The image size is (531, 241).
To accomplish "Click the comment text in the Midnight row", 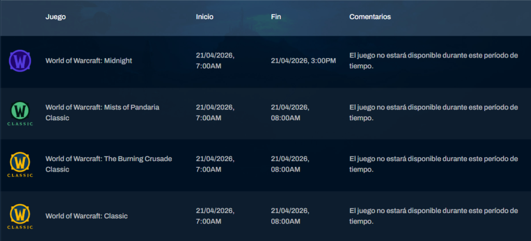I will (434, 61).
